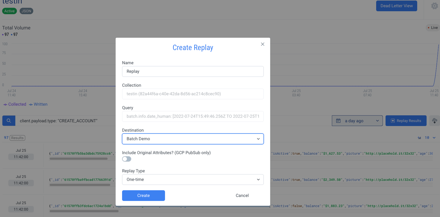Click the disabled Collection field
Image resolution: width=440 pixels, height=217 pixels.
193,94
